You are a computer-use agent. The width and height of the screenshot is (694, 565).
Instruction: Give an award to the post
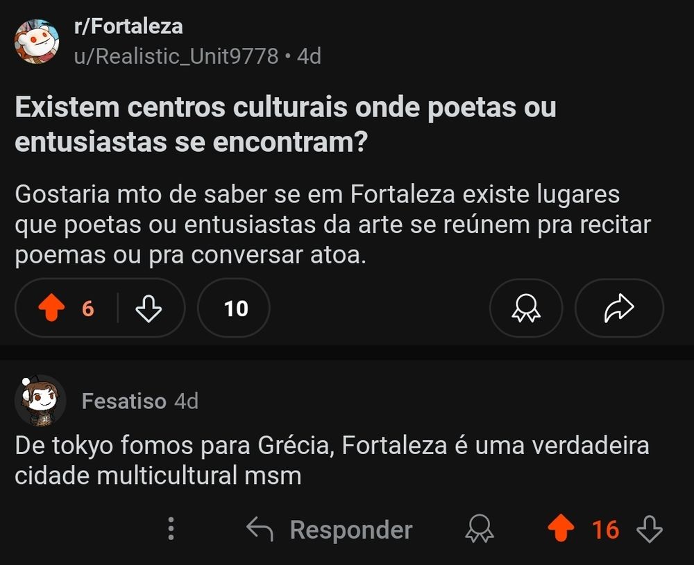coord(526,308)
